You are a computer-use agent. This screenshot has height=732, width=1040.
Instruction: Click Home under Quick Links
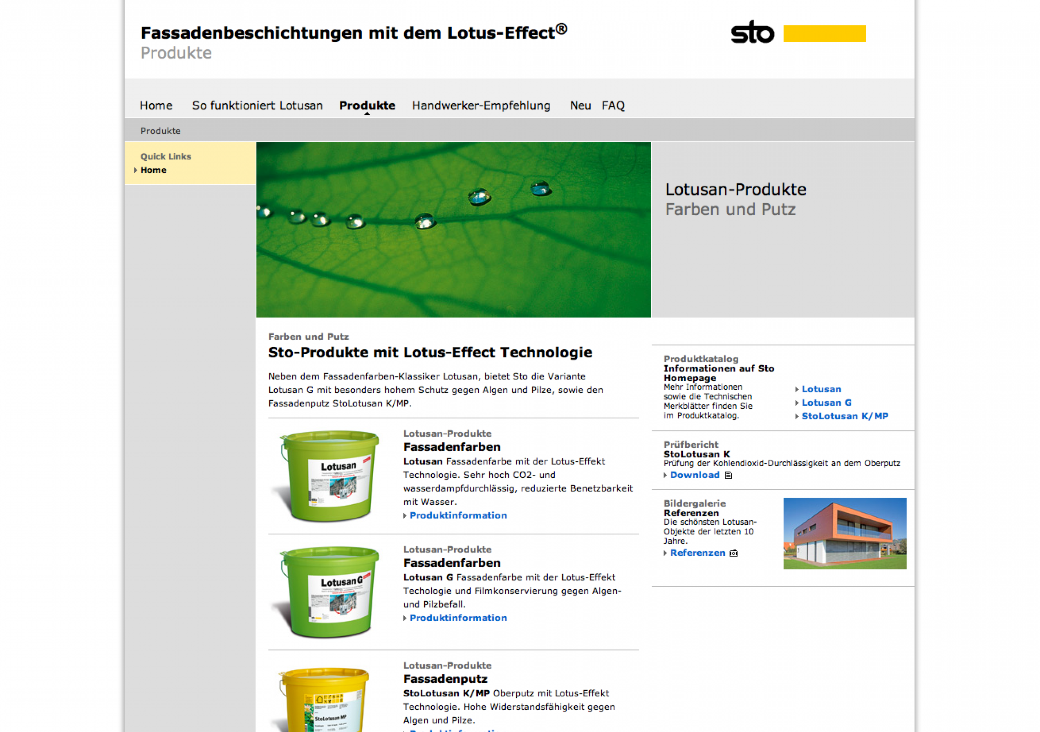point(153,170)
